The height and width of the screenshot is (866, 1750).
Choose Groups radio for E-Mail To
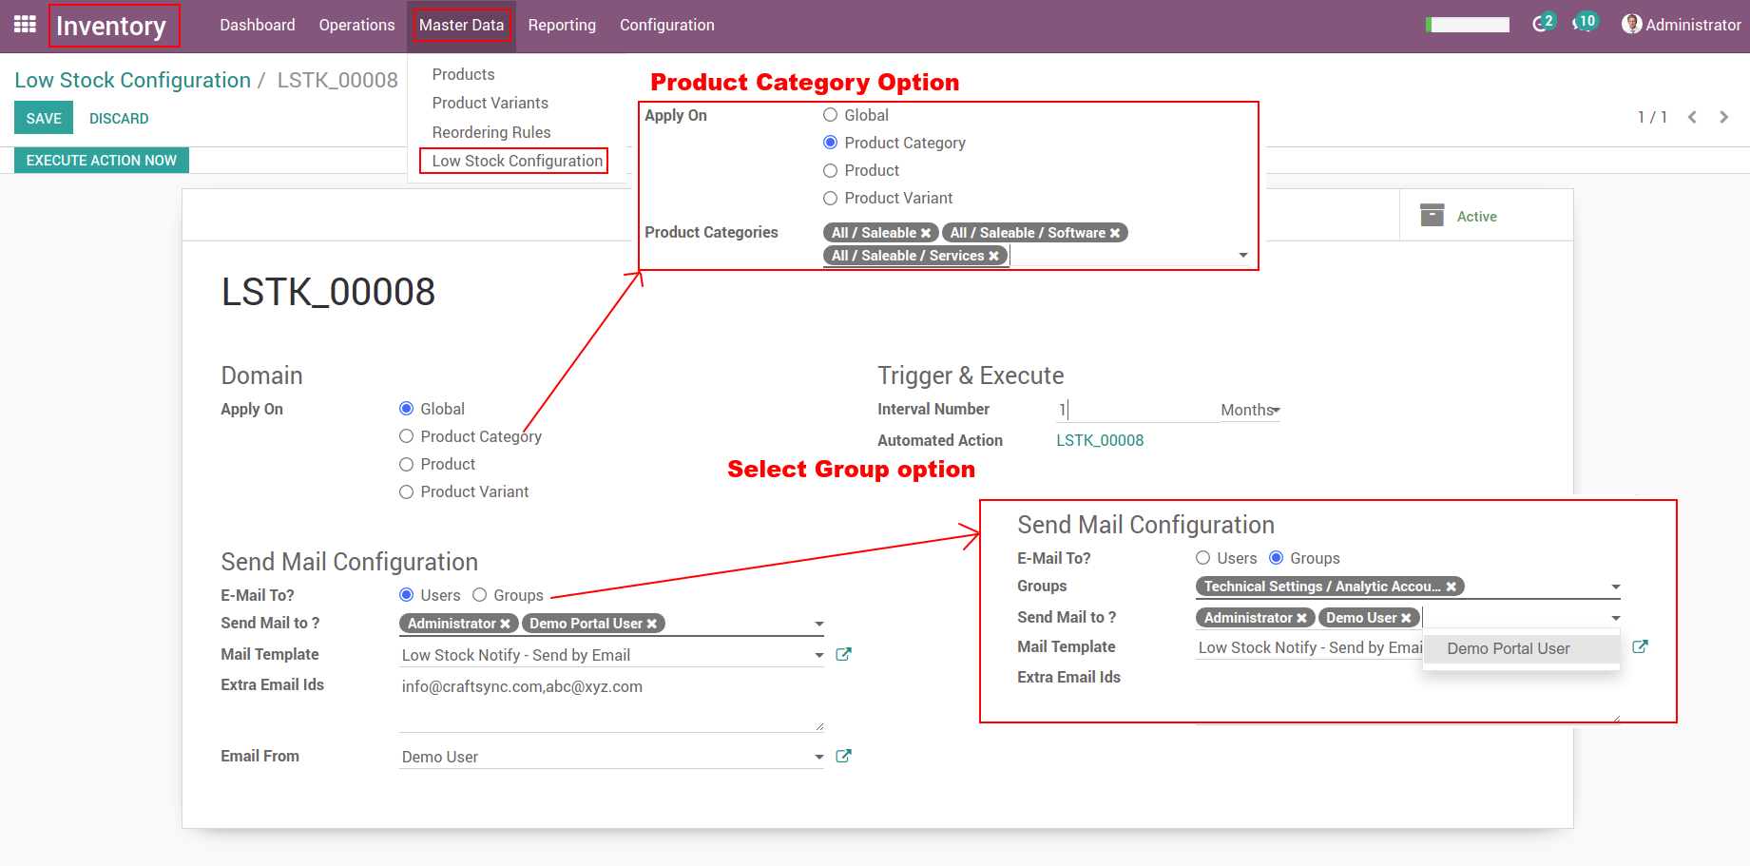coord(480,595)
